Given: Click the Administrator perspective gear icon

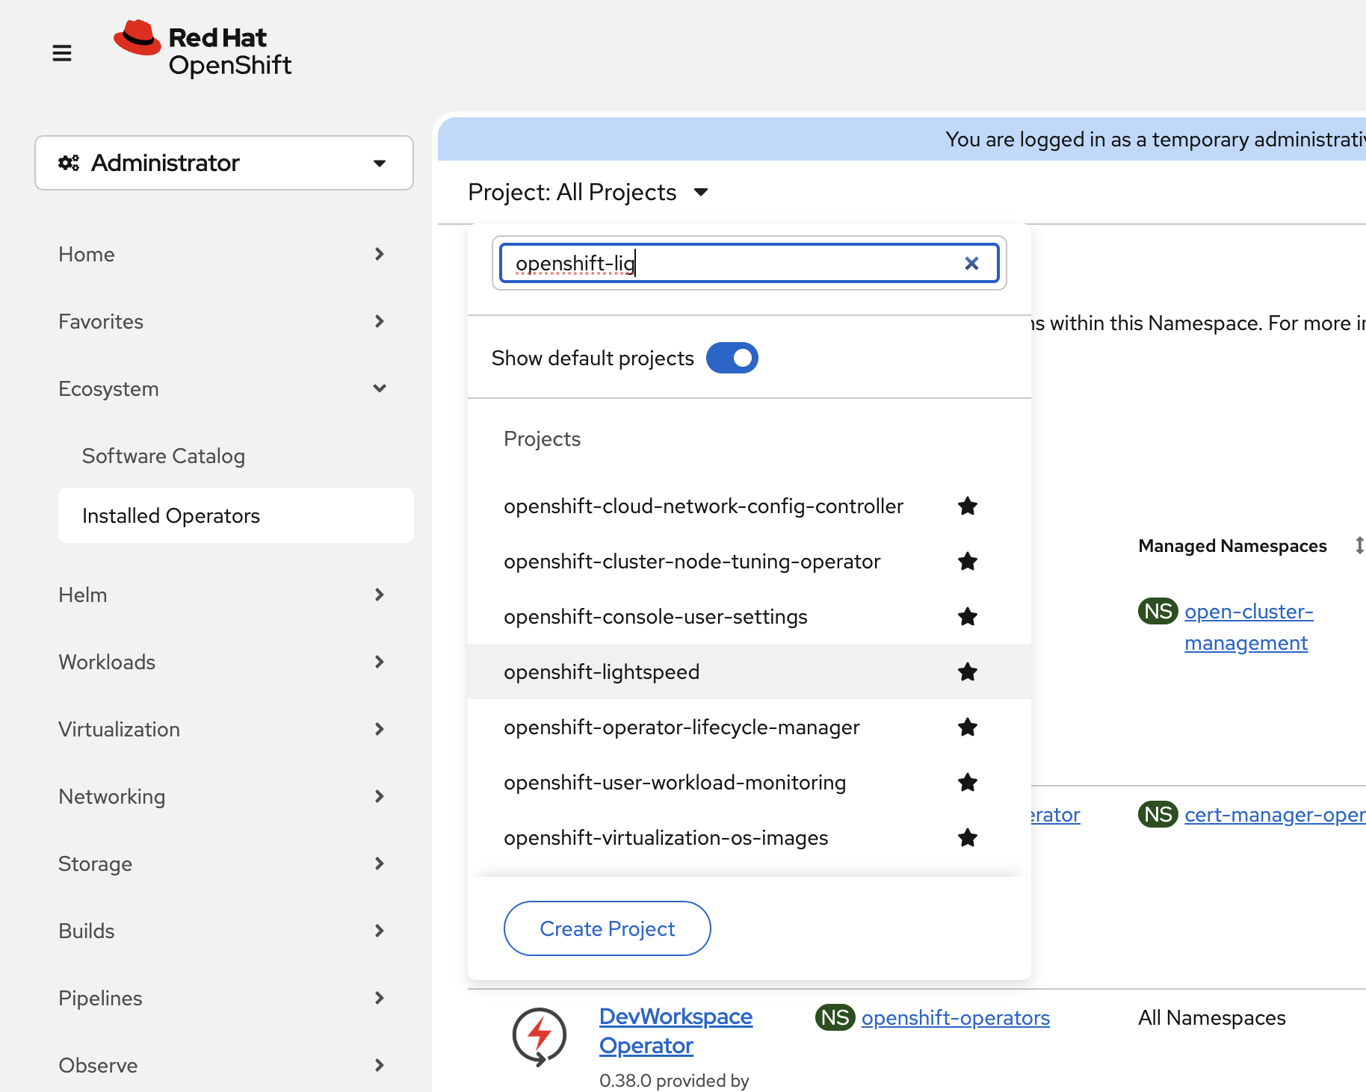Looking at the screenshot, I should pos(69,163).
